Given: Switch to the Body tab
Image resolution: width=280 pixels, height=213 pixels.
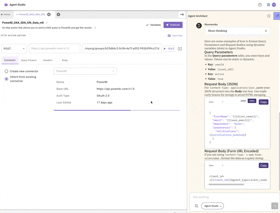Looking at the screenshot, I should tap(65, 60).
